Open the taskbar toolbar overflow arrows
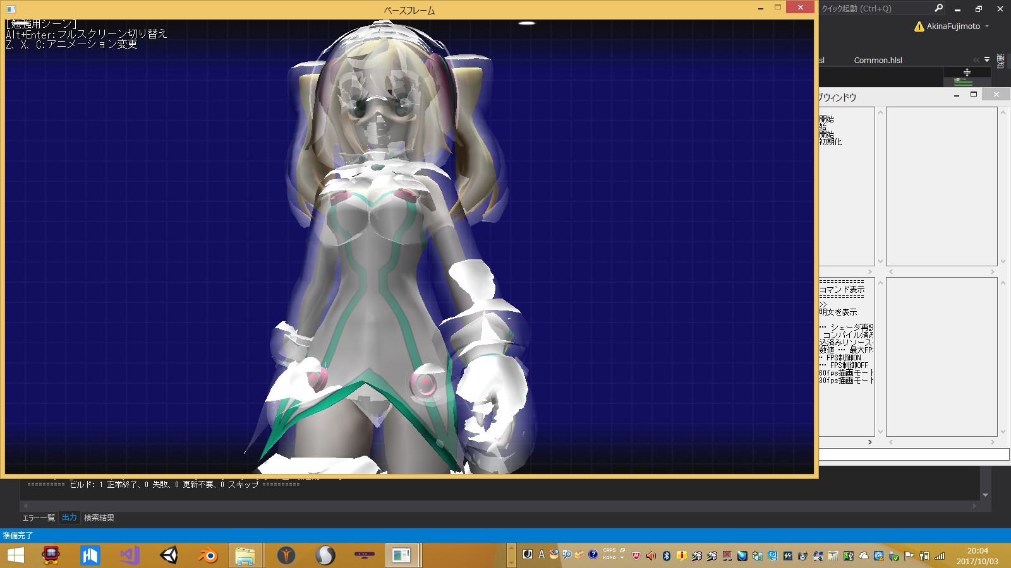Screen dimensions: 1011x568 click(x=511, y=555)
